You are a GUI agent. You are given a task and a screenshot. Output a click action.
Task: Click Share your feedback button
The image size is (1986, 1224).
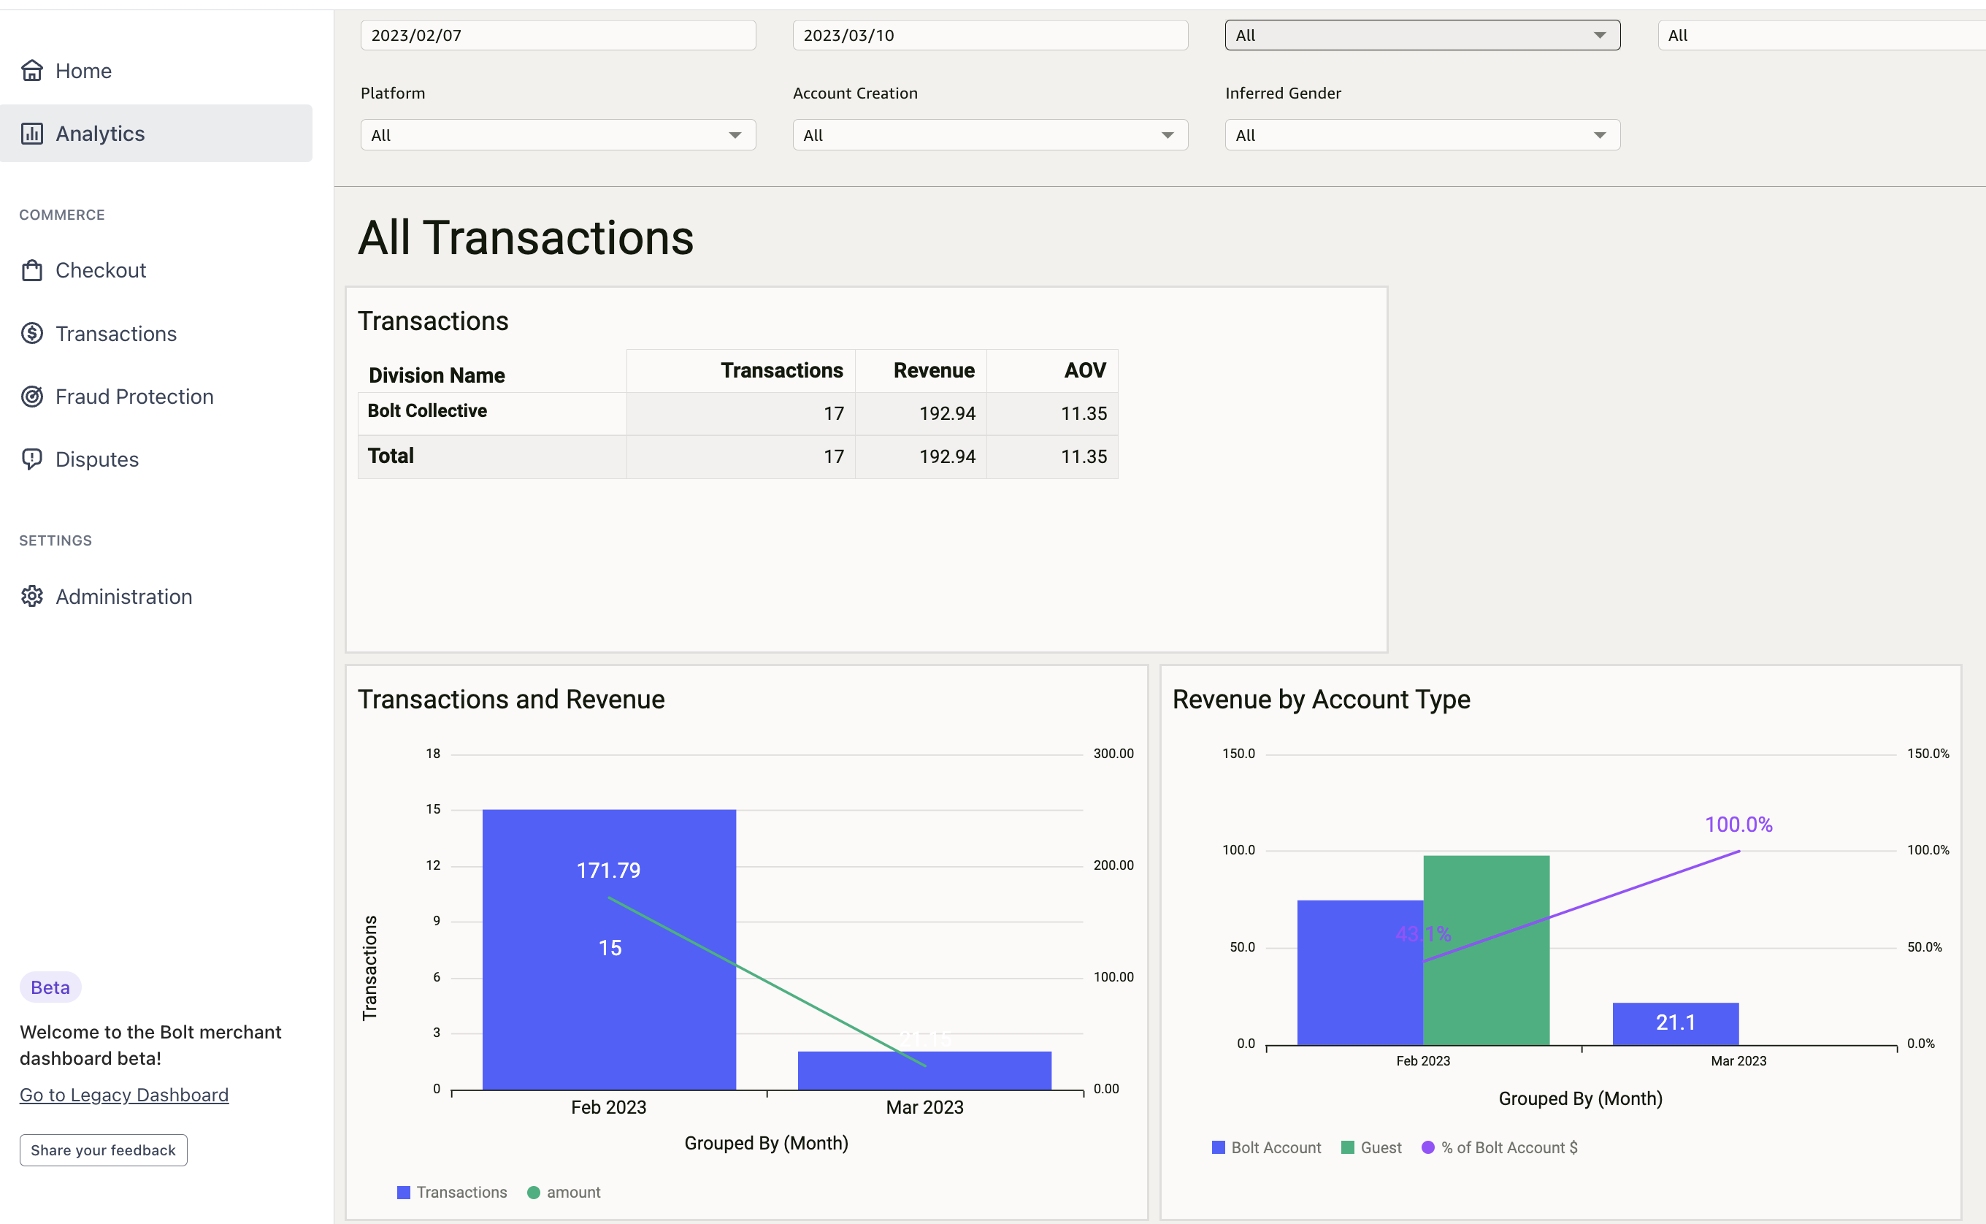tap(104, 1150)
